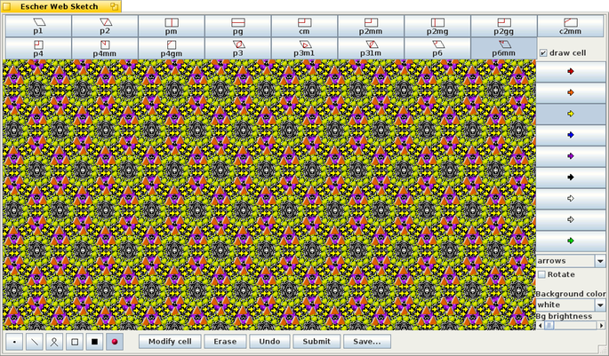
Task: Undo the last drawing action
Action: coord(269,342)
